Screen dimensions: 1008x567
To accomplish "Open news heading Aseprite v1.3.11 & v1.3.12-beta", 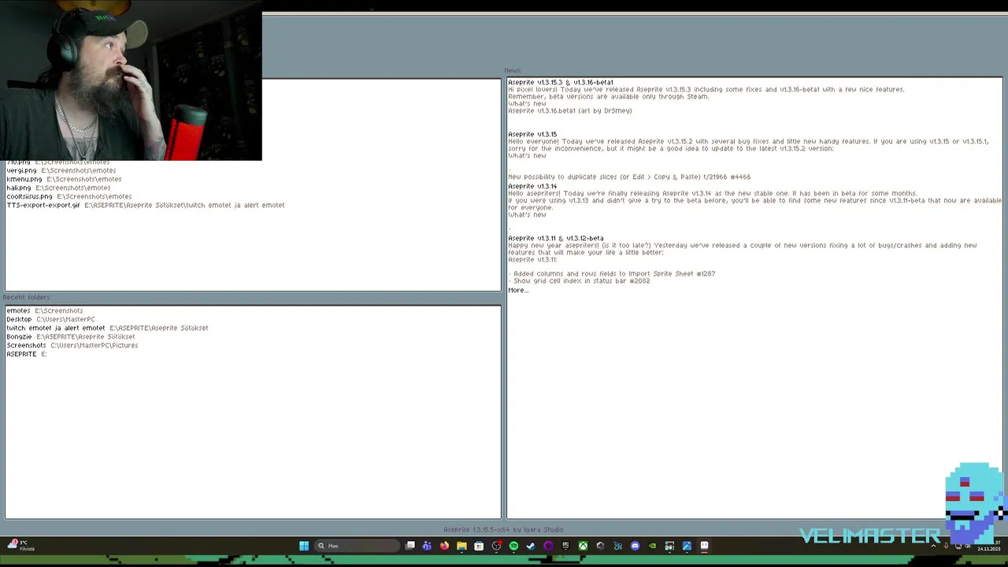I will point(556,238).
